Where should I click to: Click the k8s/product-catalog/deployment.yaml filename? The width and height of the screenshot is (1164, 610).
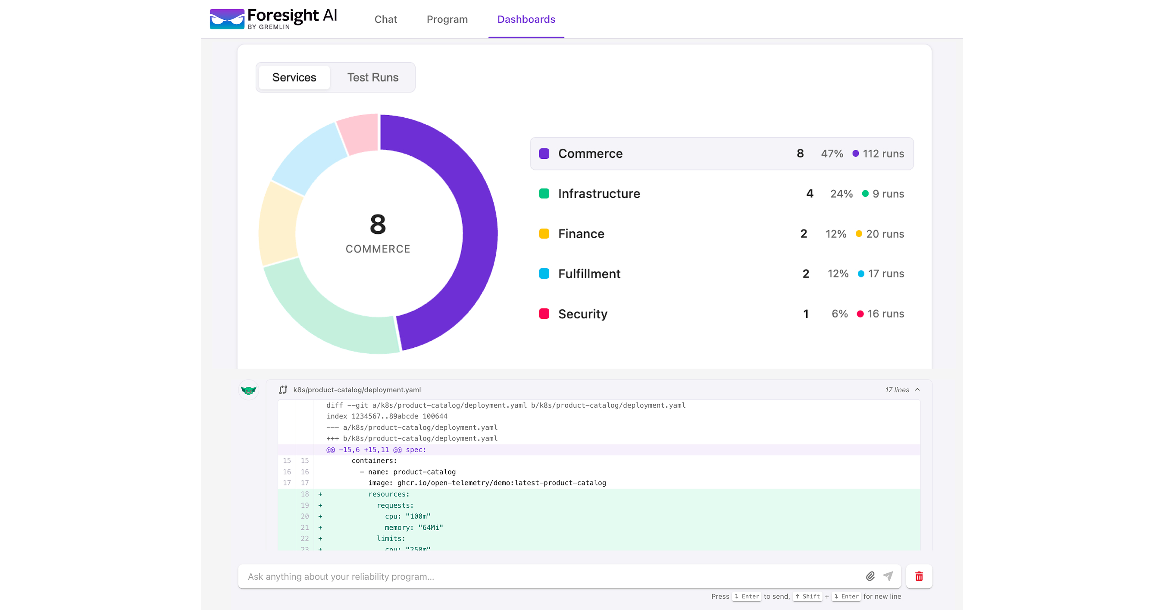(357, 390)
